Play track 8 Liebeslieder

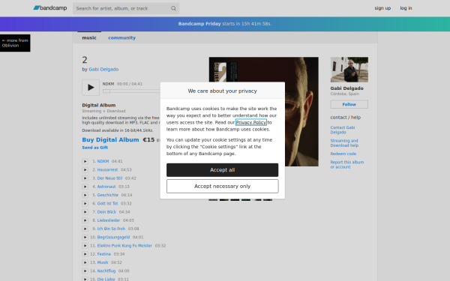(85, 220)
